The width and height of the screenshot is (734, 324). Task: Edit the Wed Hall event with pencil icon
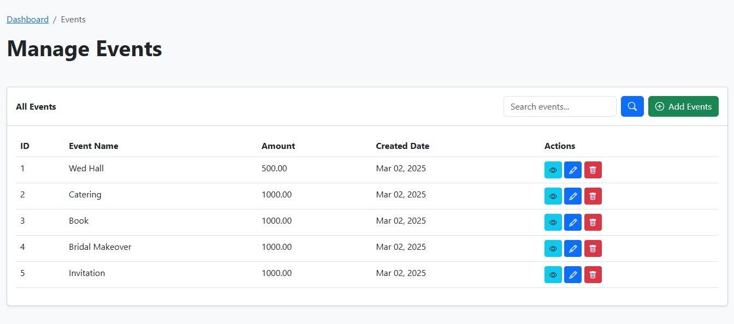(x=572, y=170)
